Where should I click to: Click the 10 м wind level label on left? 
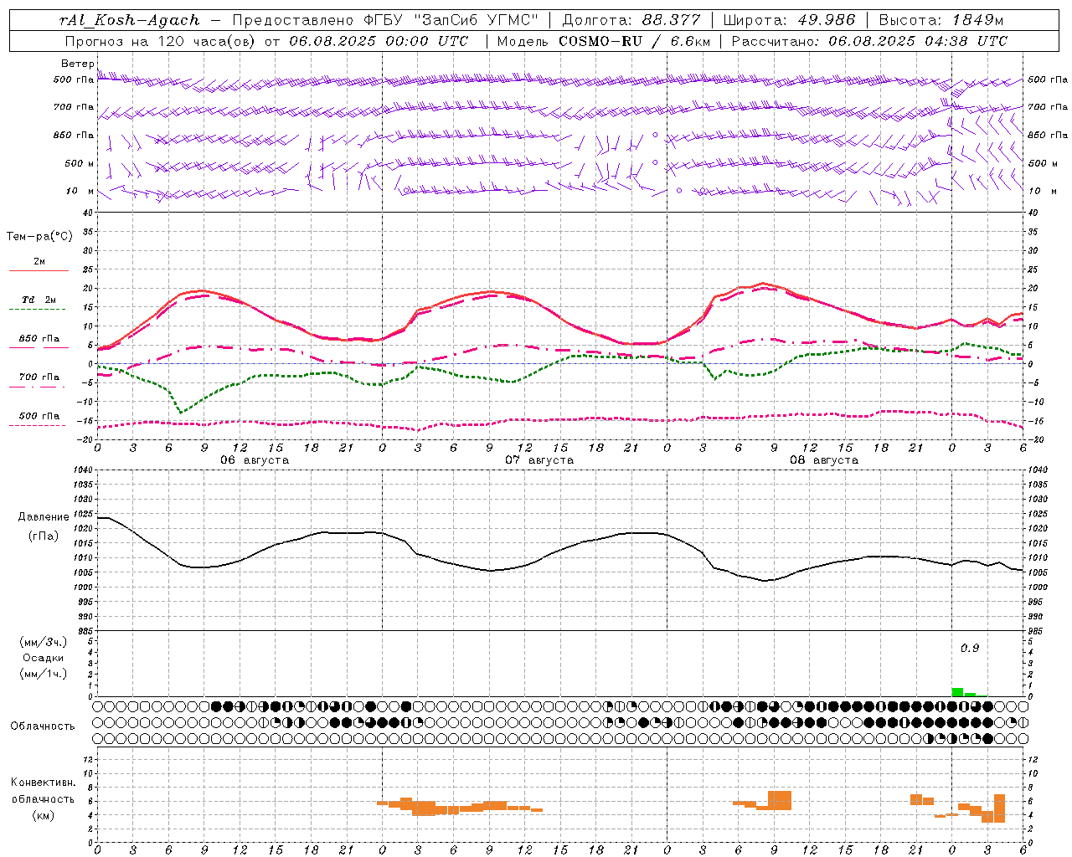[80, 192]
